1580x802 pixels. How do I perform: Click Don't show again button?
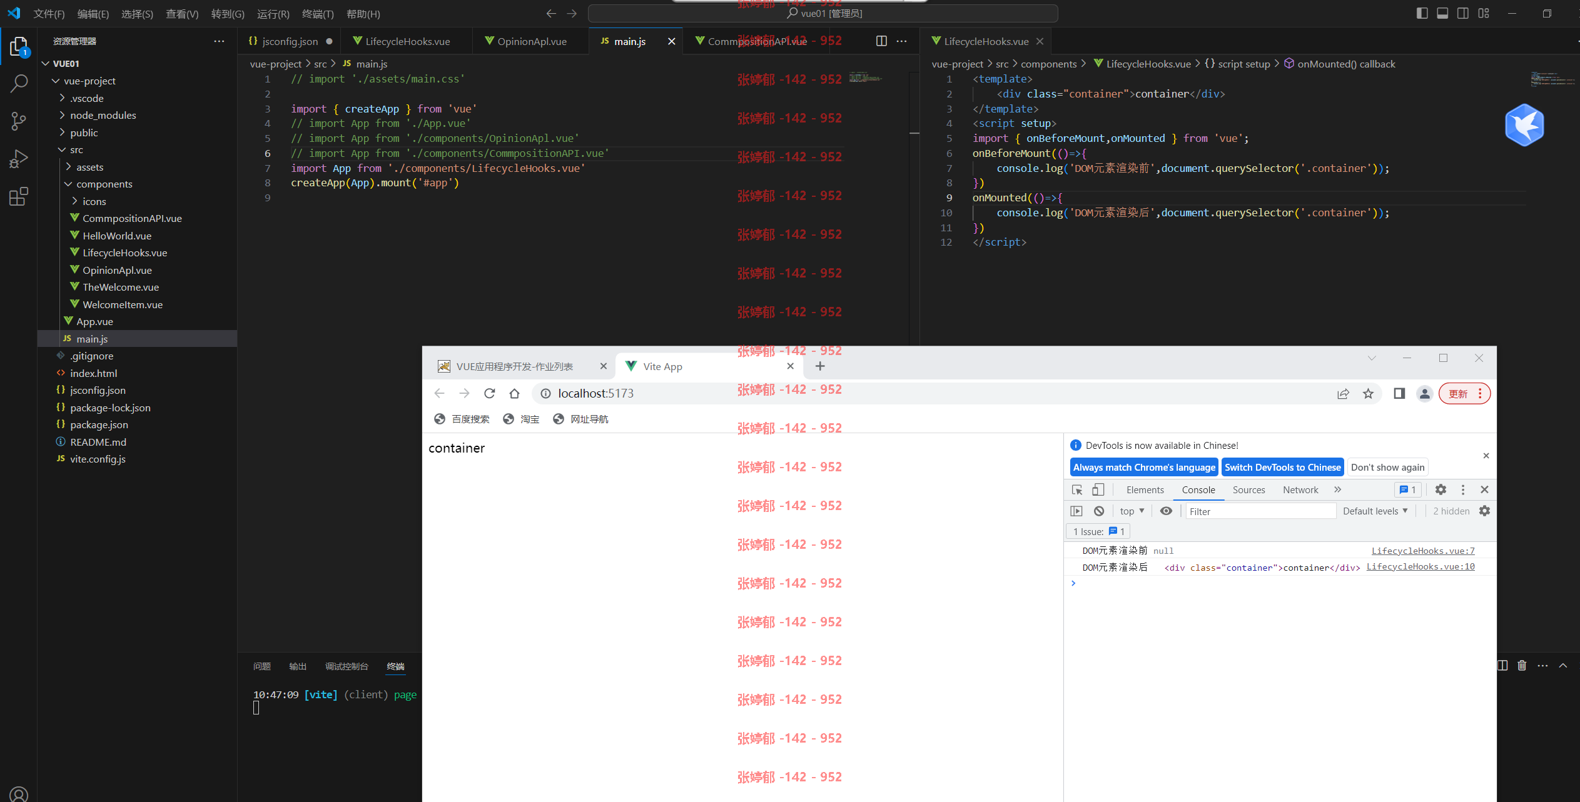pyautogui.click(x=1387, y=468)
